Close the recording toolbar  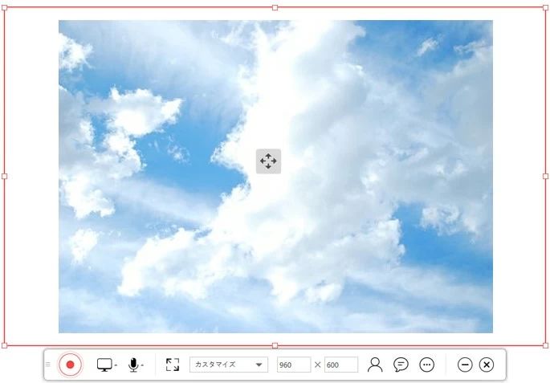(x=487, y=365)
